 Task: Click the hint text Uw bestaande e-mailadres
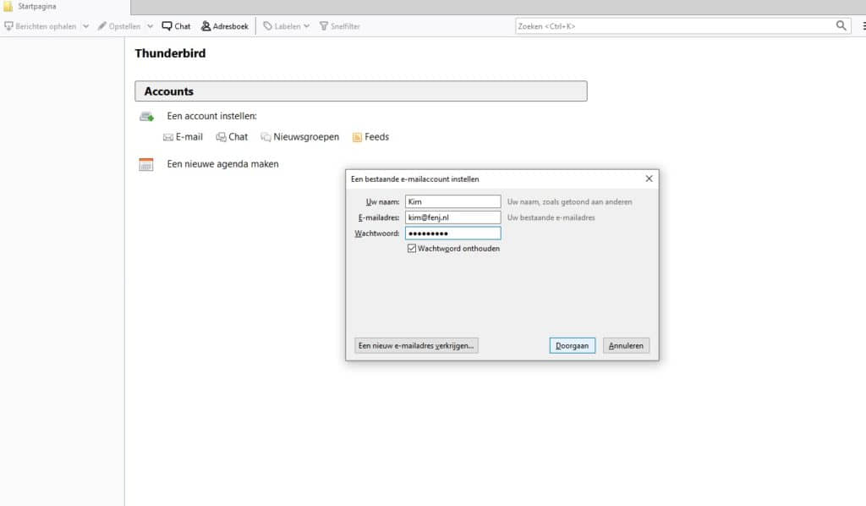coord(551,217)
